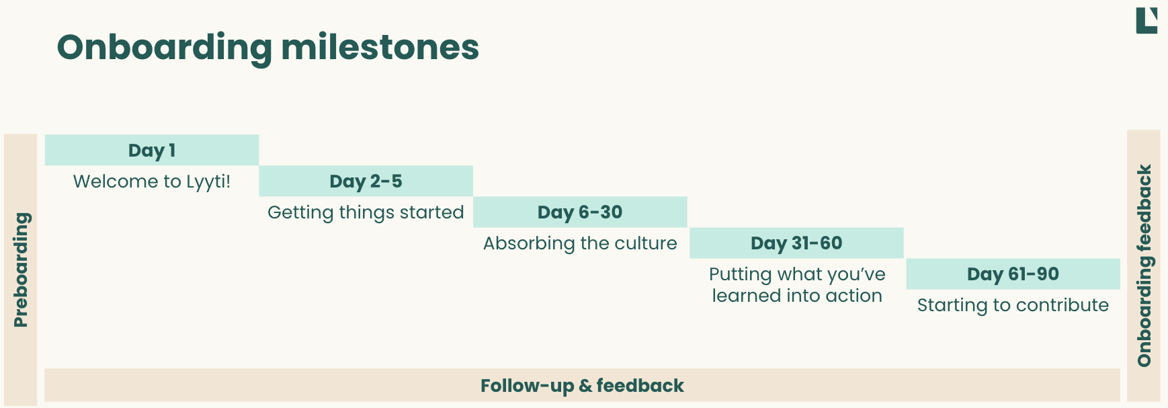Select the Day 2-5 milestone header
Screen dimensions: 1168x408
click(x=366, y=181)
